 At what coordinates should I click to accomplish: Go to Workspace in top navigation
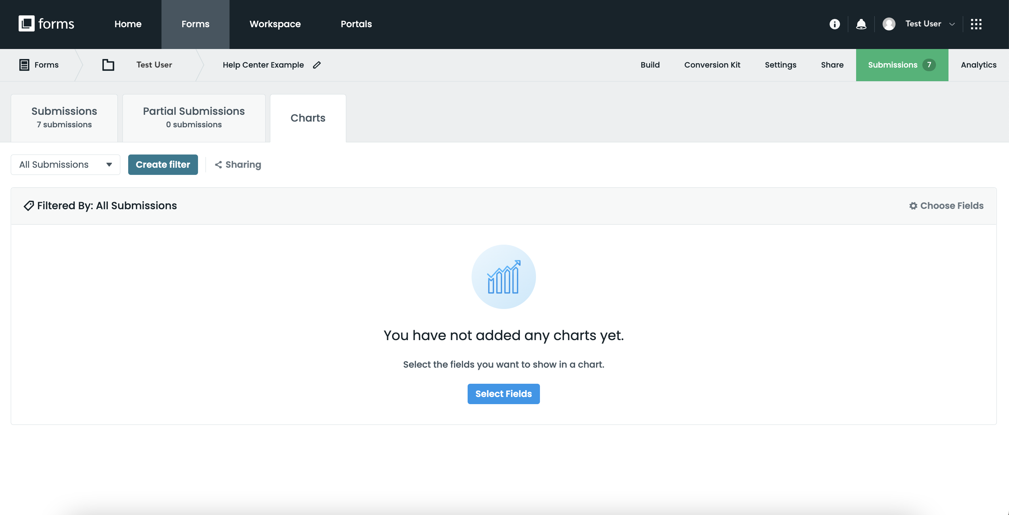(275, 24)
